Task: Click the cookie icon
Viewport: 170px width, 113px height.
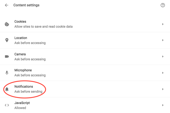Action: [7, 24]
